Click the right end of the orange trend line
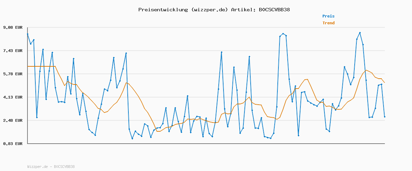Screen dimensions: 412x171 pyautogui.click(x=385, y=82)
